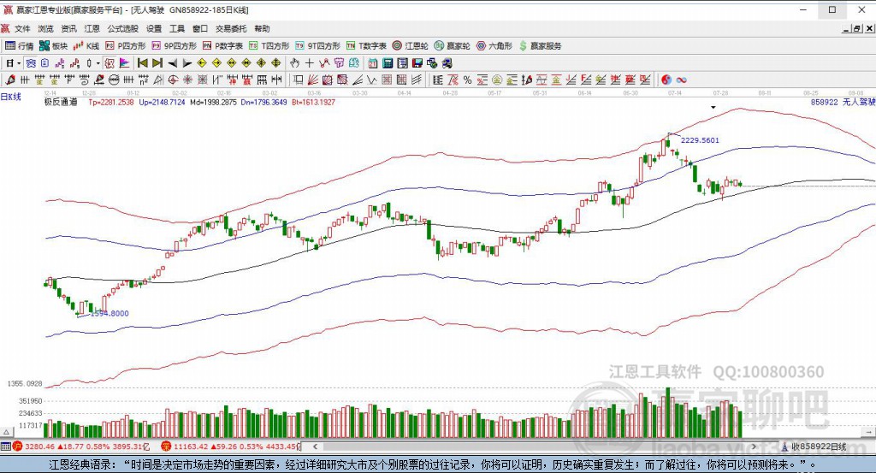Click the 858922 无人驾驶 stock title
Viewport: 876px width, 473px height.
pyautogui.click(x=843, y=102)
